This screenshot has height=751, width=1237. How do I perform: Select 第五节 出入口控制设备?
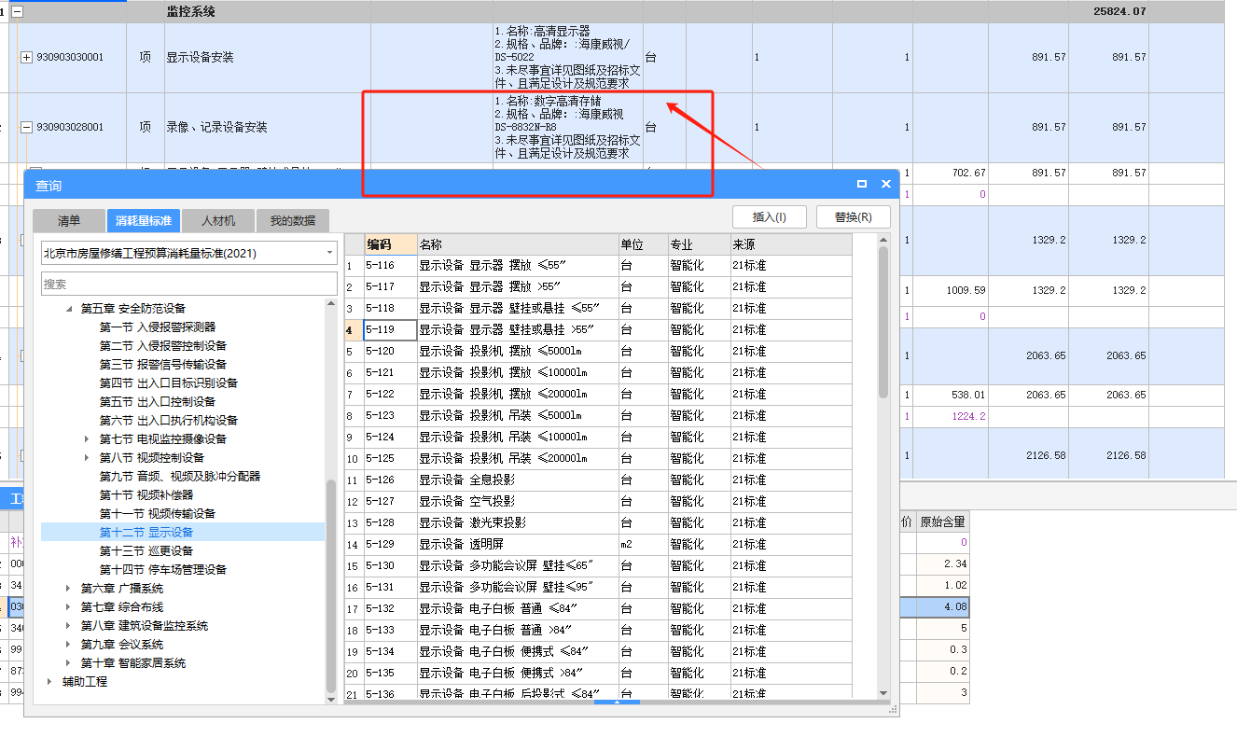pos(158,402)
